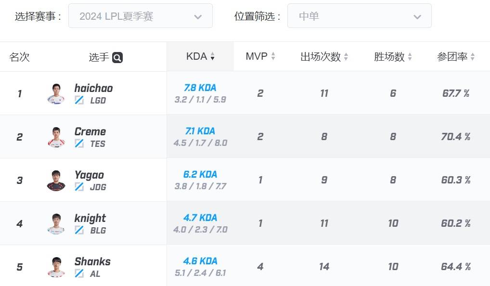Viewport: 490px width, 286px height.
Task: Sort by 参团率 column arrows
Action: 473,57
